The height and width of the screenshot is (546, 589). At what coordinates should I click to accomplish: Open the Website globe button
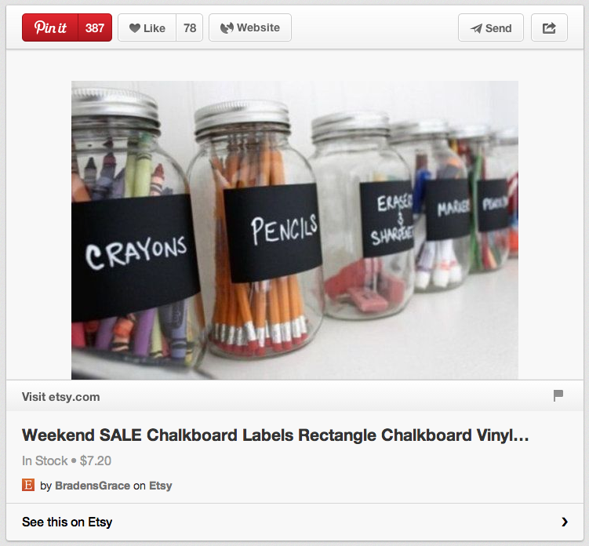coord(250,27)
